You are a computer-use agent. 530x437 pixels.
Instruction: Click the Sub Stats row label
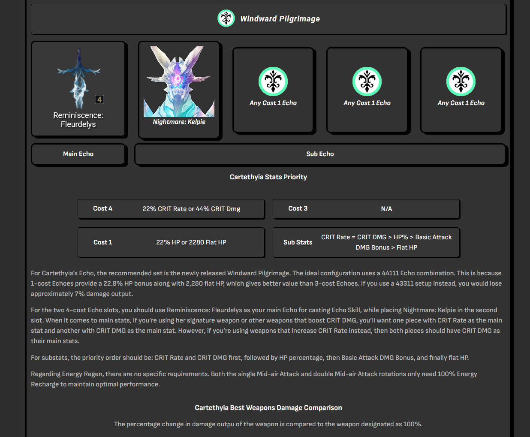point(298,242)
